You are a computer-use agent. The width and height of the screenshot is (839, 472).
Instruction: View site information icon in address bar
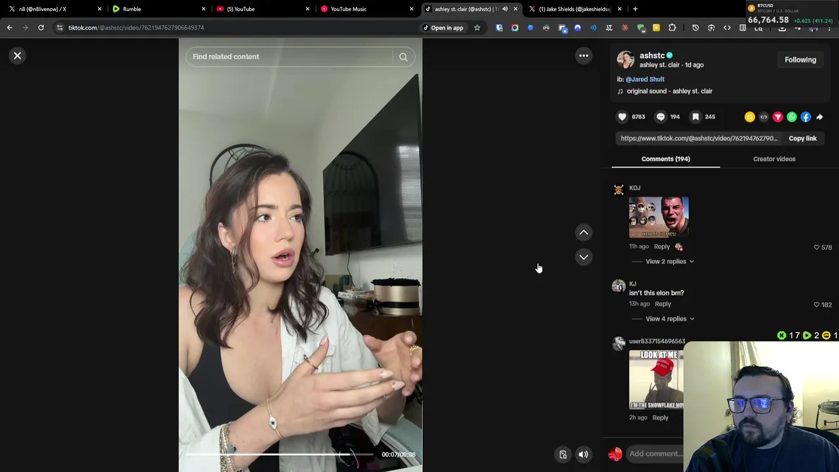(60, 28)
